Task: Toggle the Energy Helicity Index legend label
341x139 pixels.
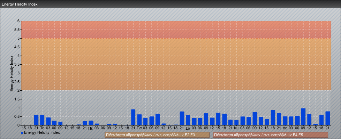Action: click(x=42, y=133)
